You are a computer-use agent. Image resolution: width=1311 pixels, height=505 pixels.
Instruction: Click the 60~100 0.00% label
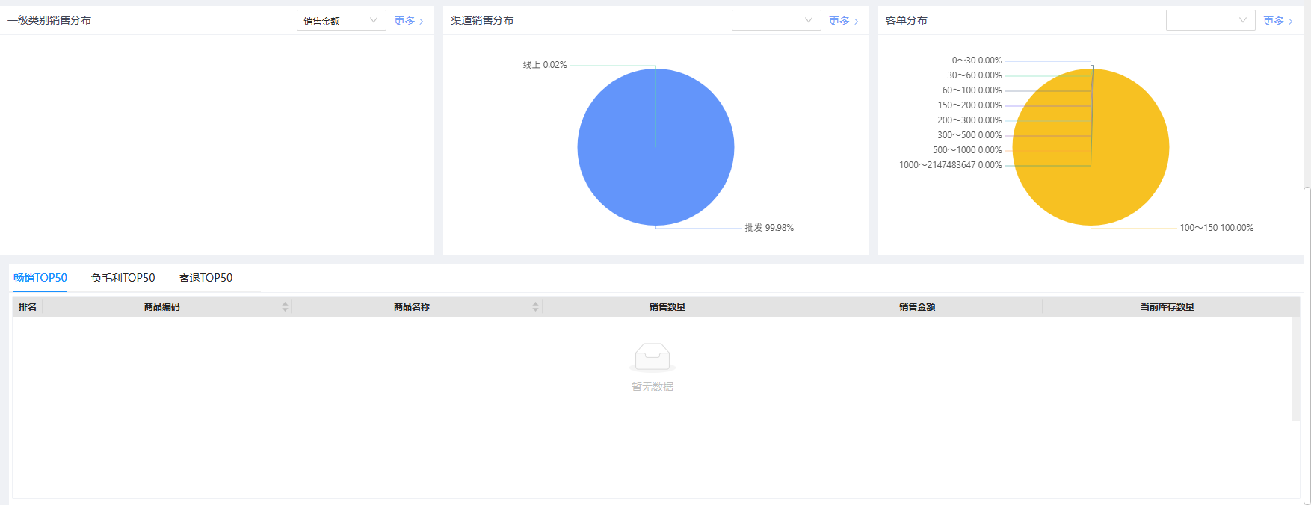(972, 90)
